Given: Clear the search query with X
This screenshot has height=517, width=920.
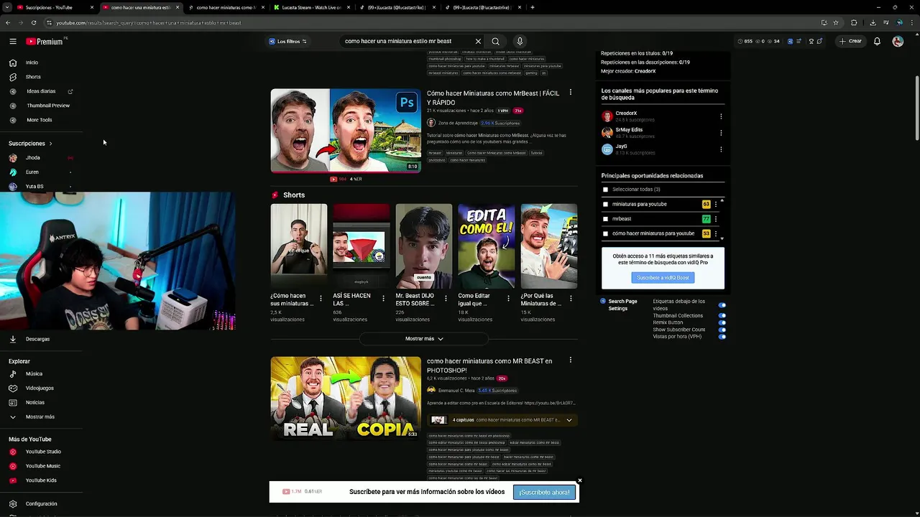Looking at the screenshot, I should [x=478, y=42].
